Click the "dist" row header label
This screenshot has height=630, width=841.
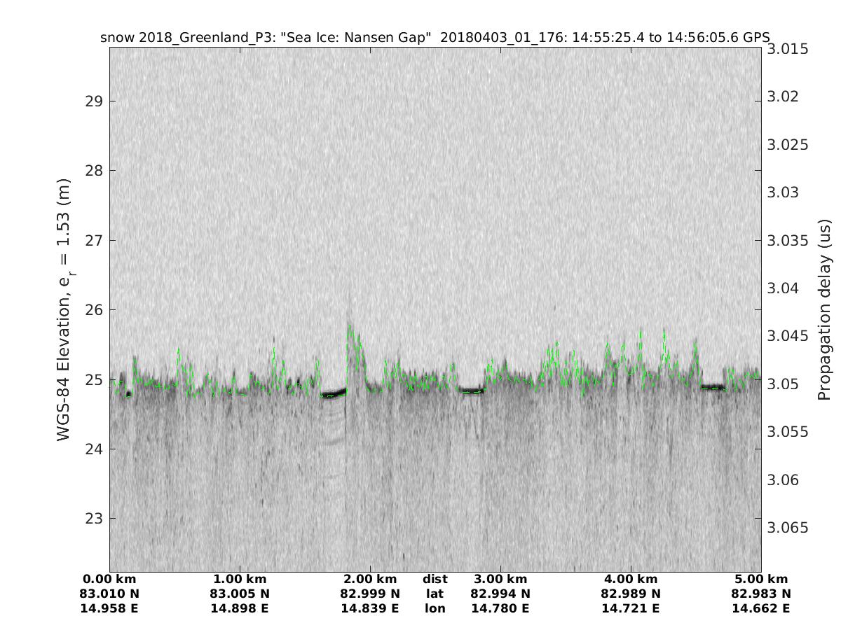click(x=435, y=580)
